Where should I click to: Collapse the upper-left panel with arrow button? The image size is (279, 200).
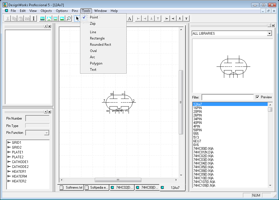[x=46, y=26]
